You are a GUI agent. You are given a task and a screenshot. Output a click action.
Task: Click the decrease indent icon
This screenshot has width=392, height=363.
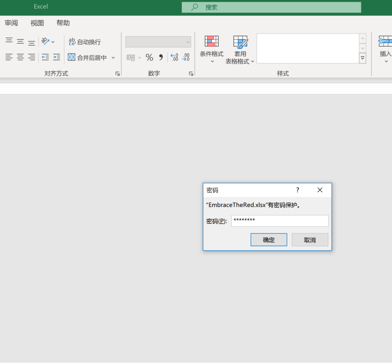(45, 57)
